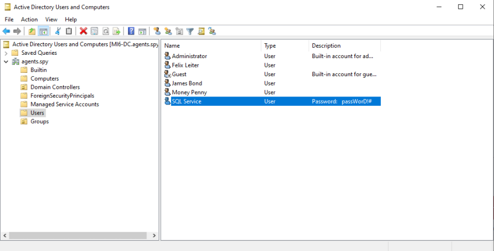Screen dimensions: 494x251
Task: Click the Guest disabled account icon
Action: 167,74
